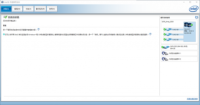Close the Intel storage window

197,2
